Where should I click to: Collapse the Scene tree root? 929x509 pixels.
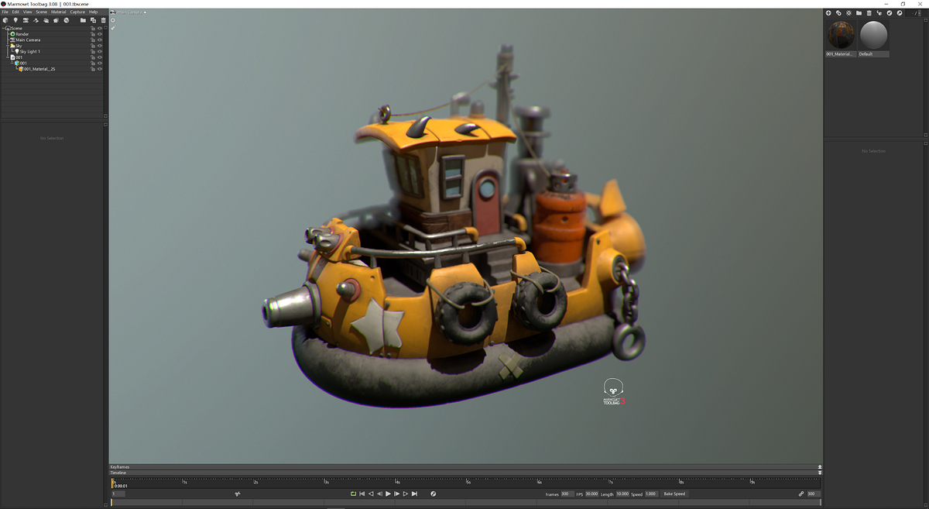3,29
